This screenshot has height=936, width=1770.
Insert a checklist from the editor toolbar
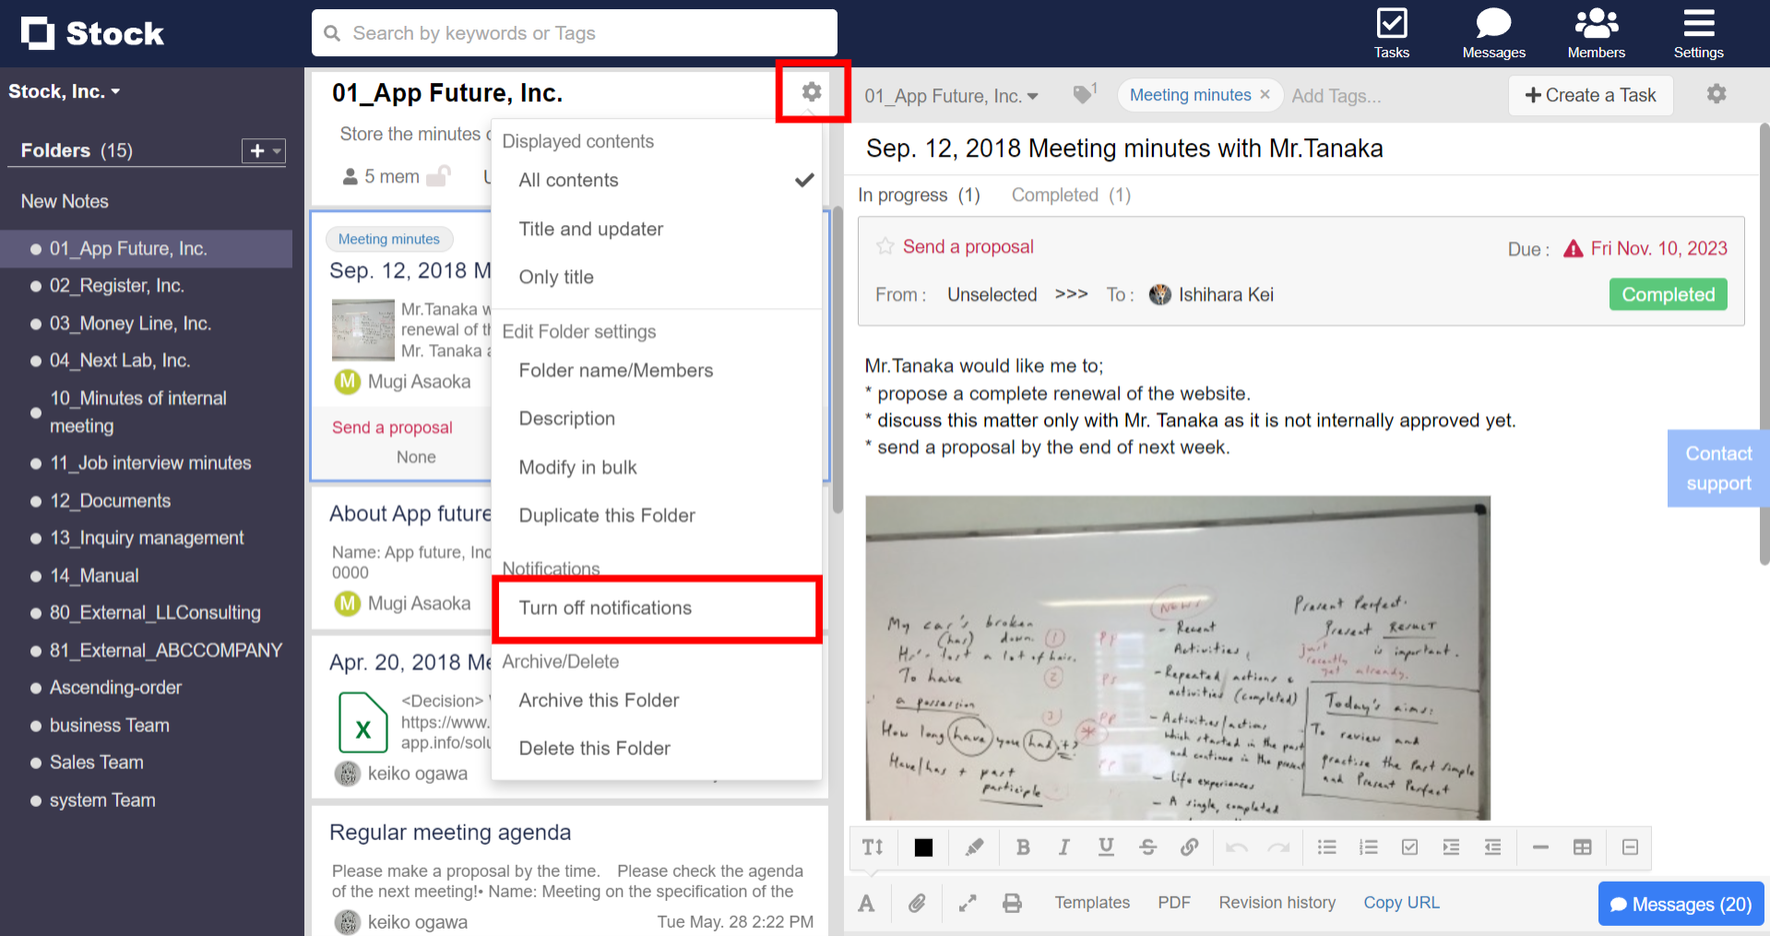pyautogui.click(x=1409, y=847)
